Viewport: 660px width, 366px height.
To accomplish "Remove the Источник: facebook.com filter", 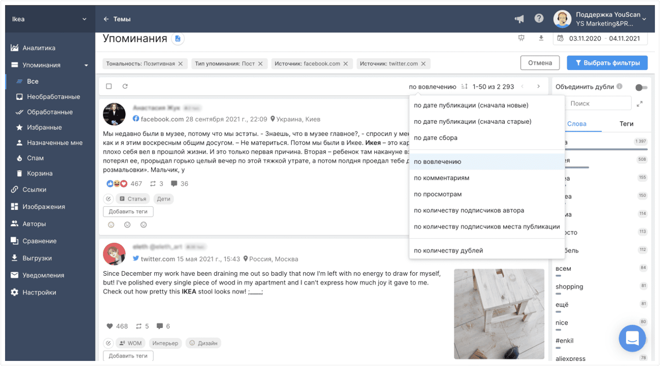I will click(345, 64).
